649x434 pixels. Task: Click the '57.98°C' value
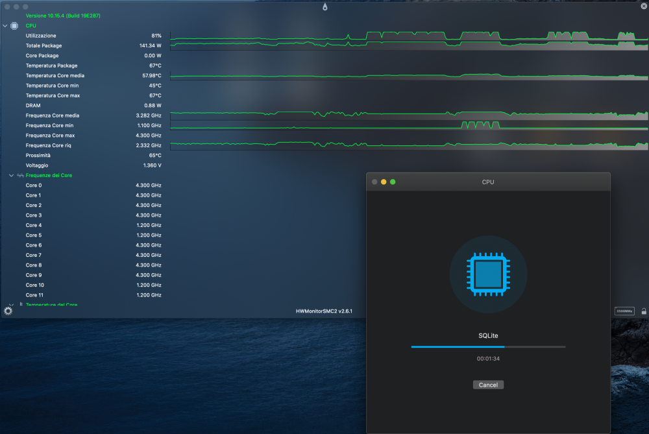point(152,75)
